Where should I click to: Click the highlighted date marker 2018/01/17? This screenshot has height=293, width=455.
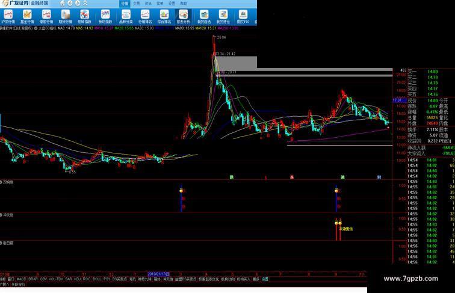159,274
